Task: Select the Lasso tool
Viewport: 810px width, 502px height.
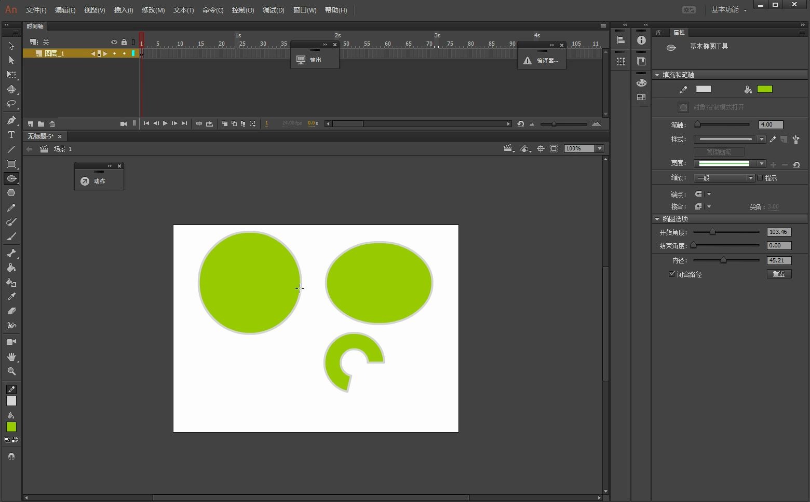Action: pyautogui.click(x=11, y=104)
